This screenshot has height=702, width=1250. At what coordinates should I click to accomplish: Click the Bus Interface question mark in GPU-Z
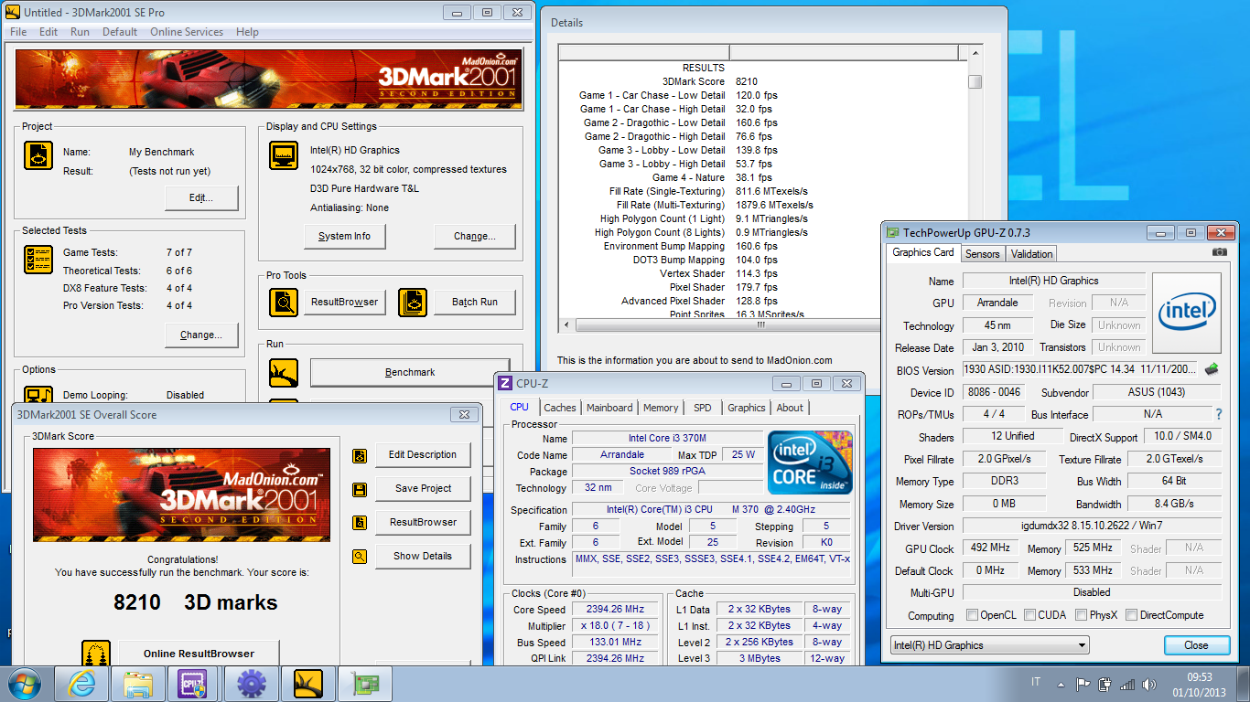pyautogui.click(x=1218, y=415)
